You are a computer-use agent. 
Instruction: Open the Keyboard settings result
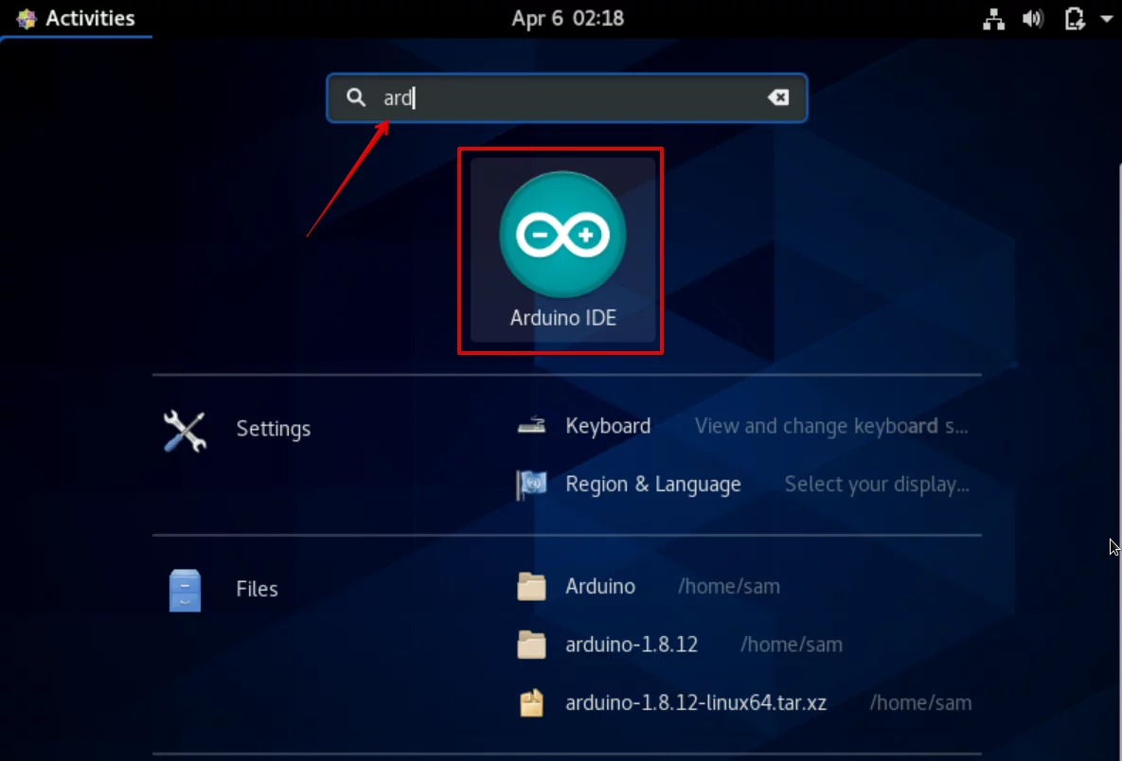(742, 426)
